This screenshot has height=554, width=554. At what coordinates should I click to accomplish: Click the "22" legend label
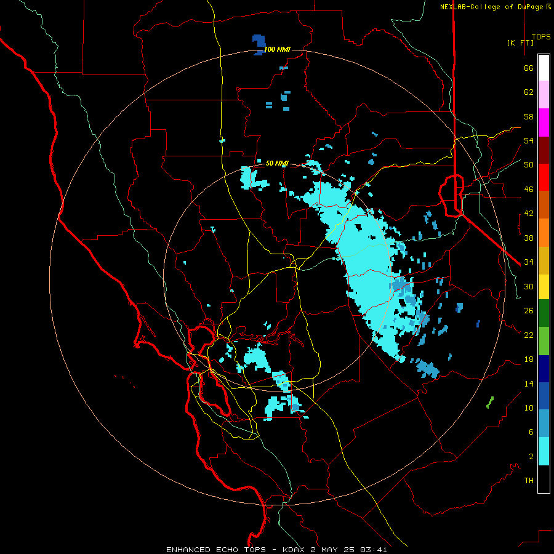point(529,335)
